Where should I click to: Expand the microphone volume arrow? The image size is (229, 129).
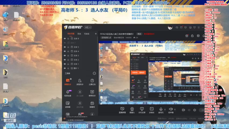click(165, 110)
